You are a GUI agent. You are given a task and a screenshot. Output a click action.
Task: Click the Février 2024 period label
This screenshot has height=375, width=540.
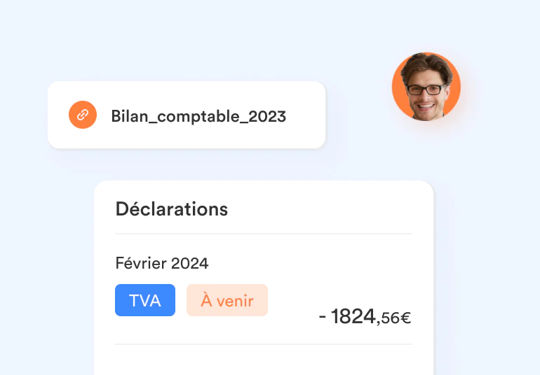point(161,263)
